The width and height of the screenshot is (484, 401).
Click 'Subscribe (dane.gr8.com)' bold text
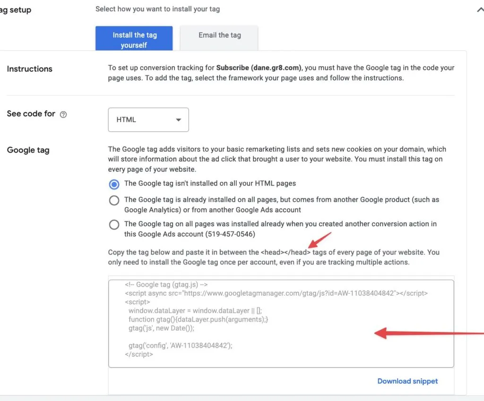click(259, 68)
